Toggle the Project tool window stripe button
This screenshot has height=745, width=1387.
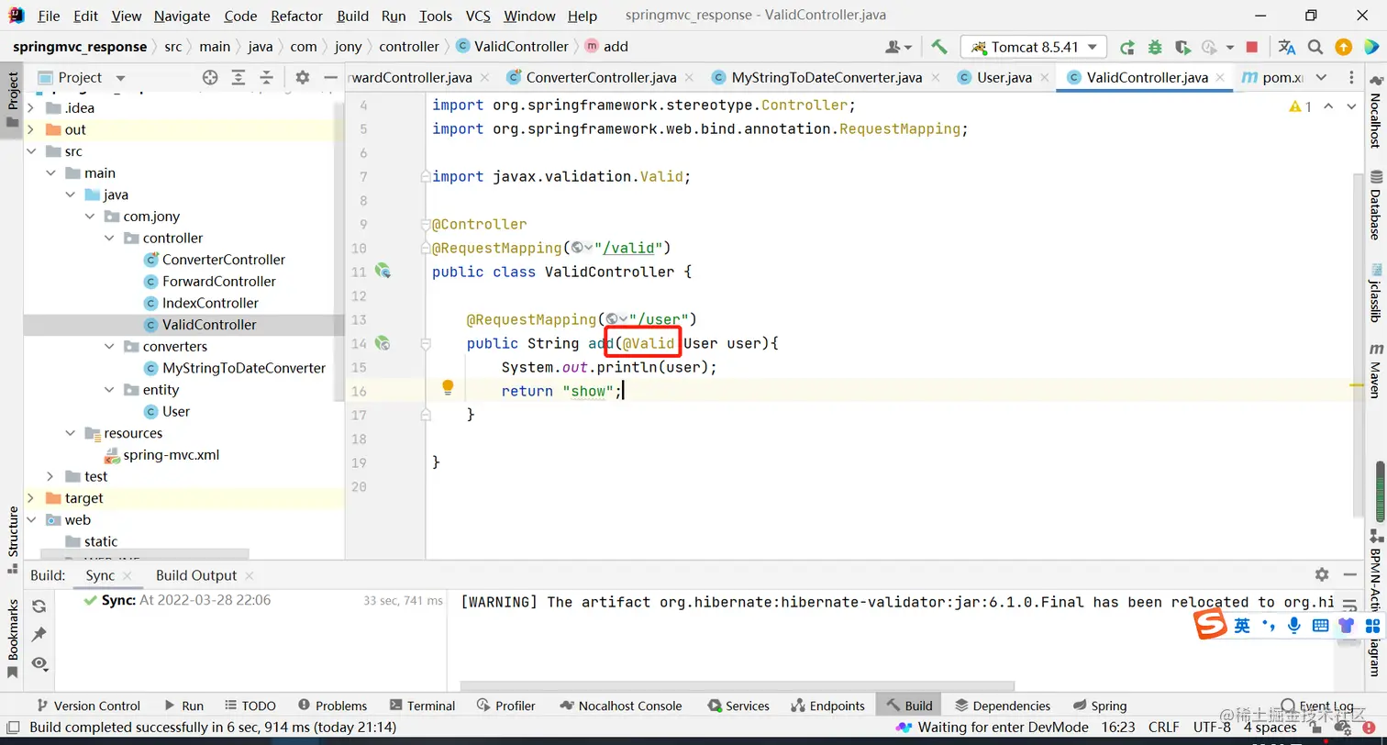[x=13, y=100]
